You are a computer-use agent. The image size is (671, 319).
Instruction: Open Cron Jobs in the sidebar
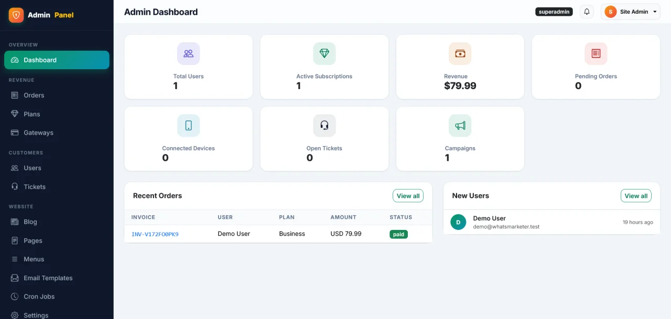click(57, 296)
